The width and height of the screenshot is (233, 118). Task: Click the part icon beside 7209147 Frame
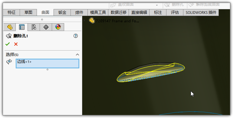(x=92, y=20)
